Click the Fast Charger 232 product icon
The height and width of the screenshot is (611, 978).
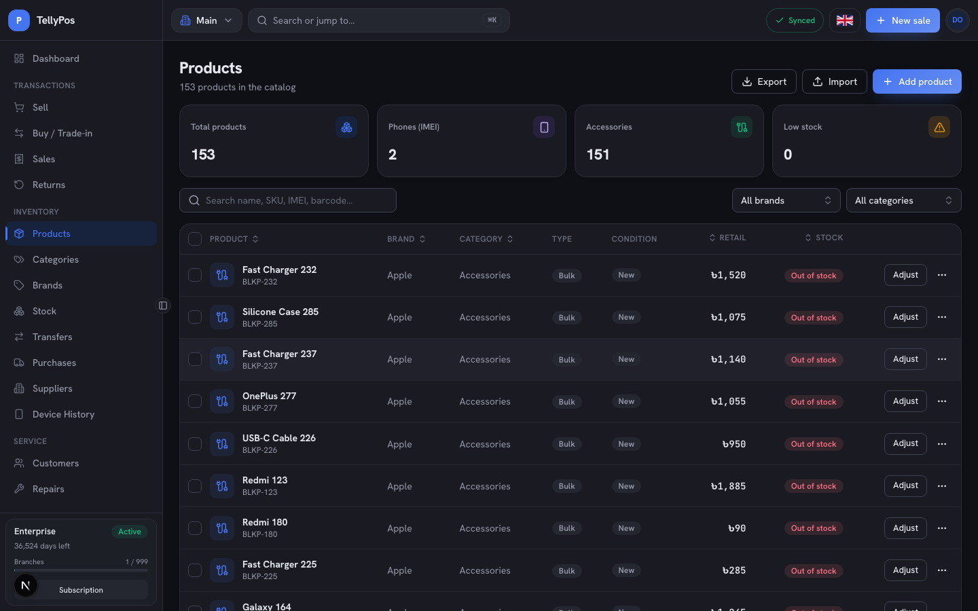click(x=222, y=275)
